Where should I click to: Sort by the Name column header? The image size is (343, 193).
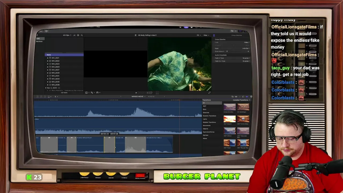(x=64, y=55)
